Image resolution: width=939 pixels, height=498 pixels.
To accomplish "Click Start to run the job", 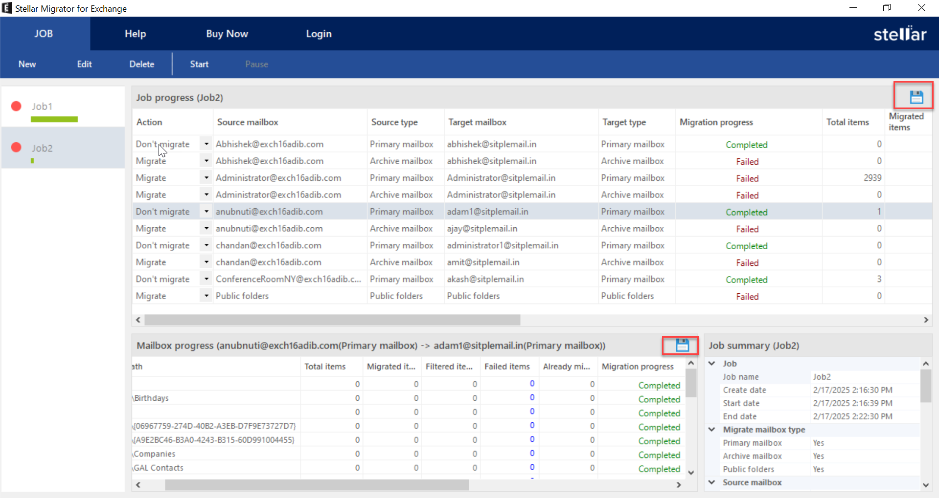I will (199, 64).
